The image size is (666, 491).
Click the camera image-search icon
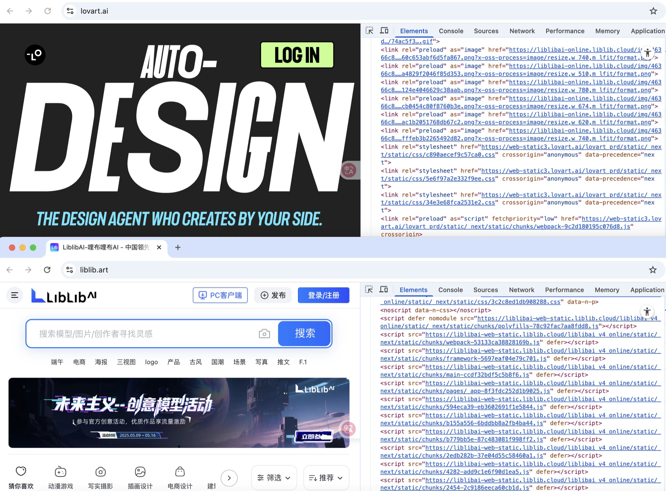pyautogui.click(x=264, y=333)
